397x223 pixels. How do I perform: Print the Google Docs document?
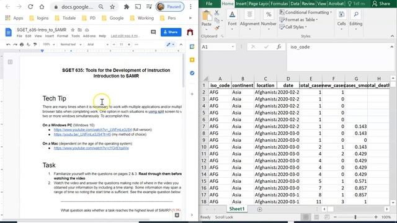tap(22, 45)
